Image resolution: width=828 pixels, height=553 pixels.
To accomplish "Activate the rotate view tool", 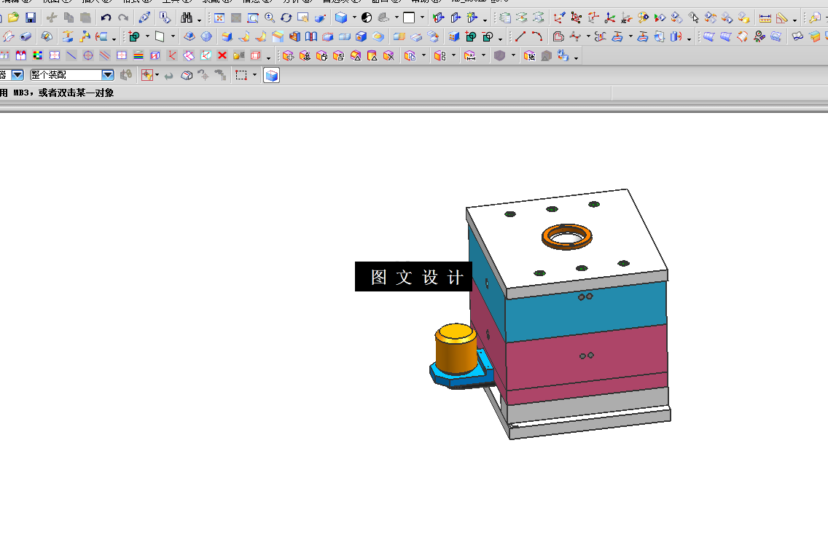I will (x=286, y=18).
